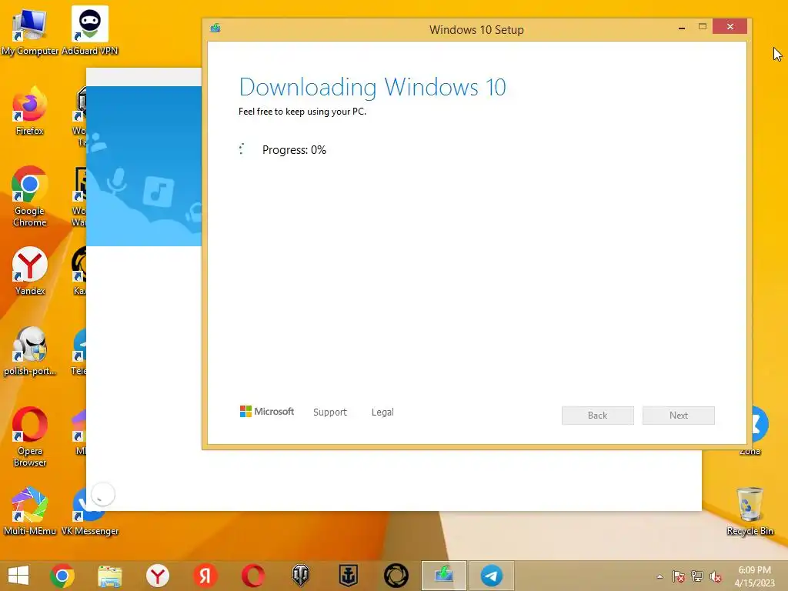Click the blue banner in background window
Image resolution: width=788 pixels, height=591 pixels.
point(144,166)
